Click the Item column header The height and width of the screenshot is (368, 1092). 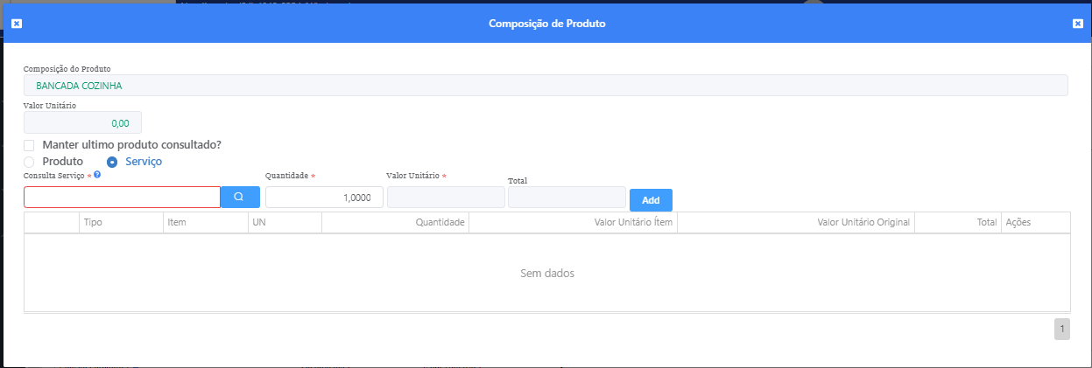176,223
